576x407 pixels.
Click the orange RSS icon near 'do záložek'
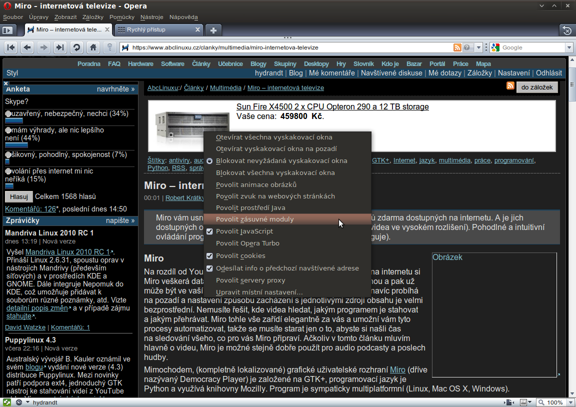click(x=510, y=86)
